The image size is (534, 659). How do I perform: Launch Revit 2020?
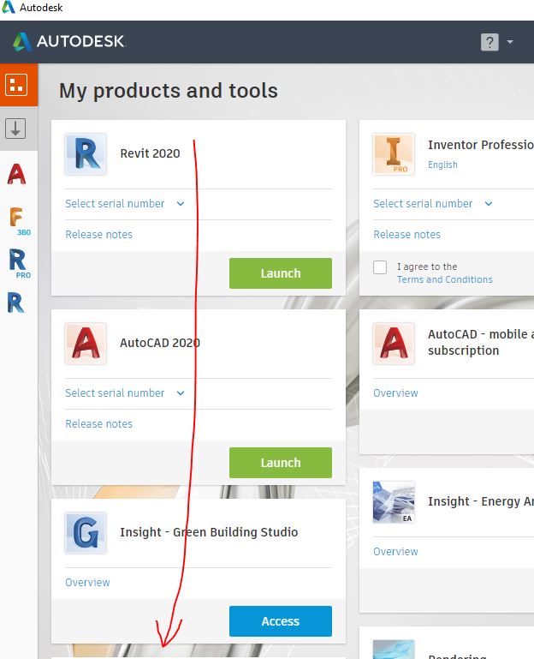click(281, 273)
